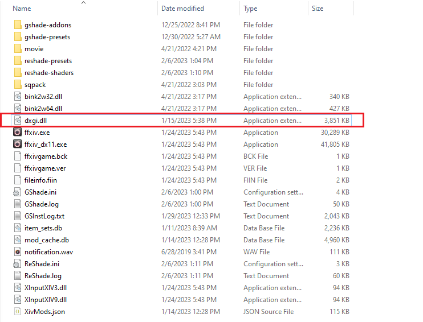The width and height of the screenshot is (423, 322).
Task: Select the file name ffxiv_dx11.exe
Action: pyautogui.click(x=46, y=145)
